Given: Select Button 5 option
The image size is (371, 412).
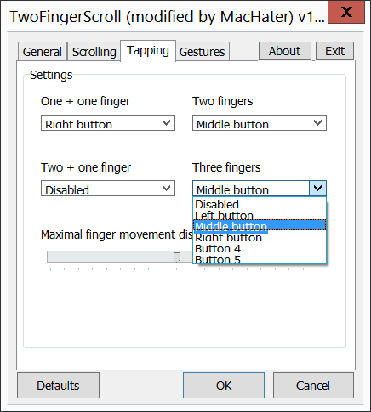Looking at the screenshot, I should coord(260,259).
